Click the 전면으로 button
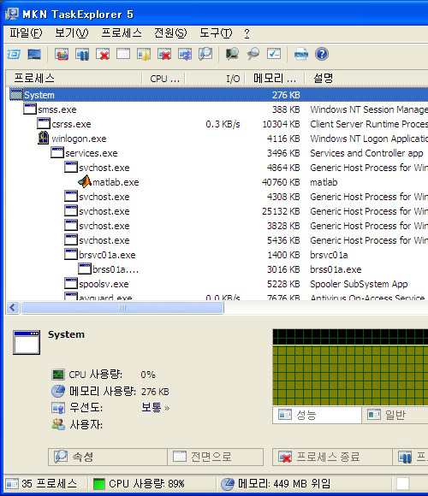The height and width of the screenshot is (496, 428). click(215, 457)
